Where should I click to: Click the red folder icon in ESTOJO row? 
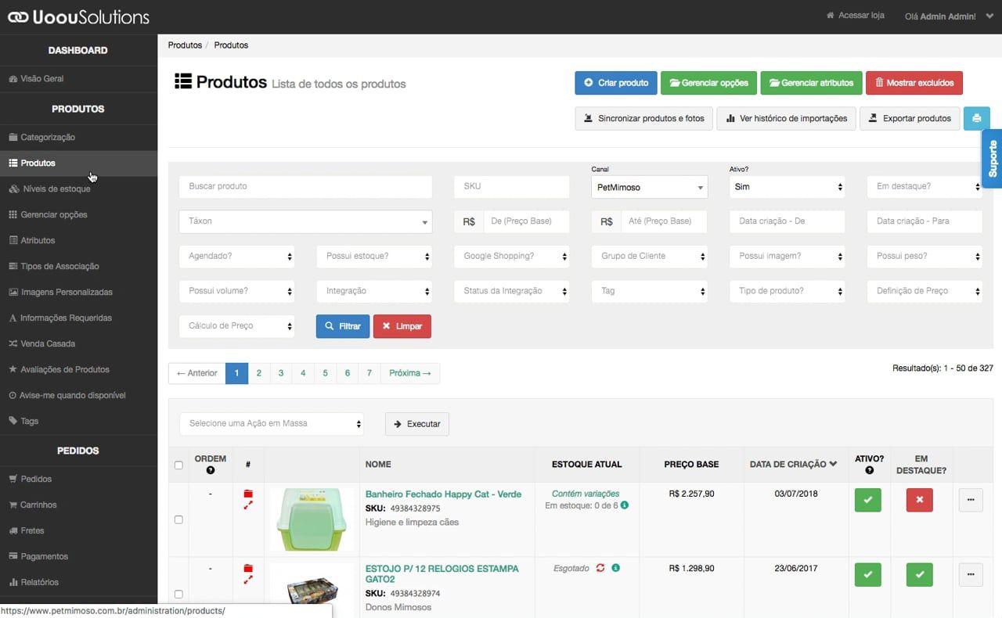(248, 568)
